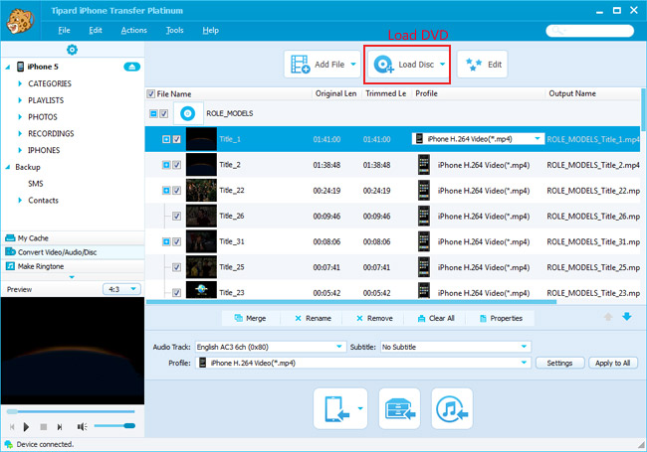Mute the preview volume speaker icon
Image resolution: width=647 pixels, height=452 pixels.
point(82,427)
